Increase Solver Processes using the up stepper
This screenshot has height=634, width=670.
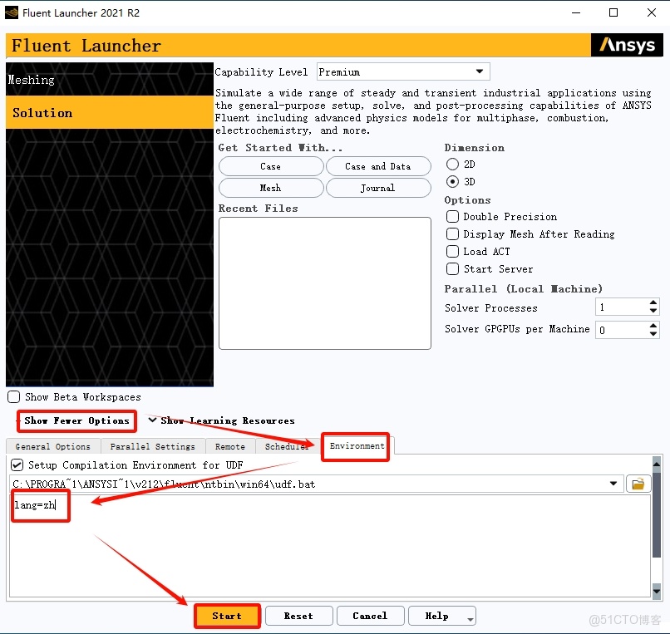tap(655, 302)
